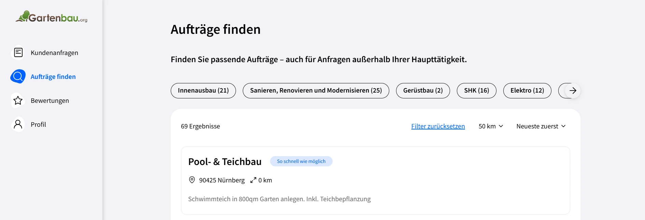645x220 pixels.
Task: Open the Neueste zuerst sort dropdown
Action: pyautogui.click(x=541, y=126)
